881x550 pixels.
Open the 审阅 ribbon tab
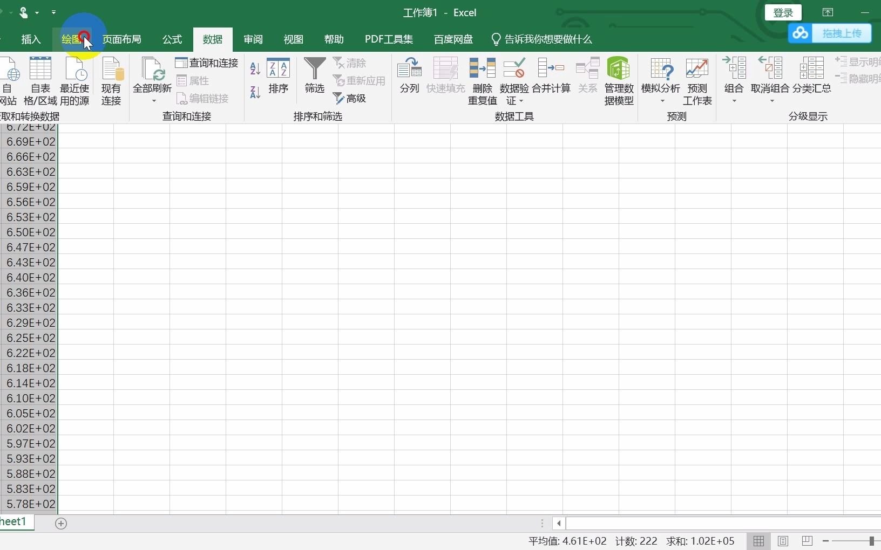point(253,39)
